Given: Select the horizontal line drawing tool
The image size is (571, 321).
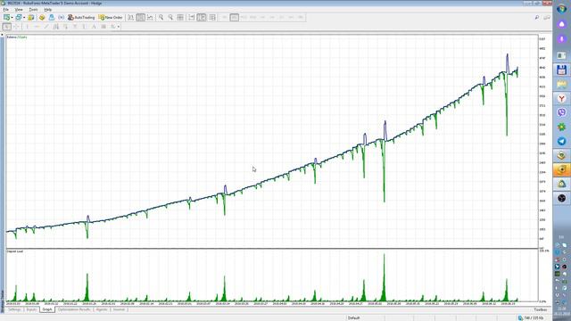Looking at the screenshot, I should (37, 27).
